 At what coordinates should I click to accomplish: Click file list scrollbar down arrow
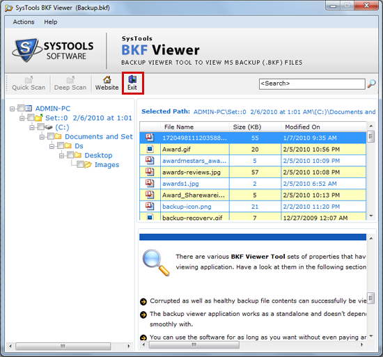371,216
